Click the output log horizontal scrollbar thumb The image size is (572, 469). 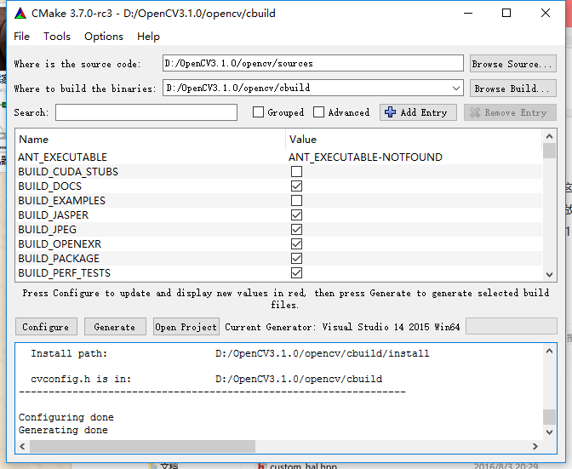point(143,446)
